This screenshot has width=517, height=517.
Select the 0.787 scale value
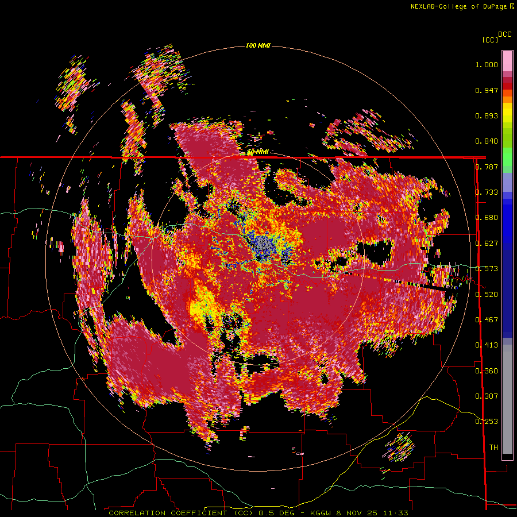click(x=487, y=167)
